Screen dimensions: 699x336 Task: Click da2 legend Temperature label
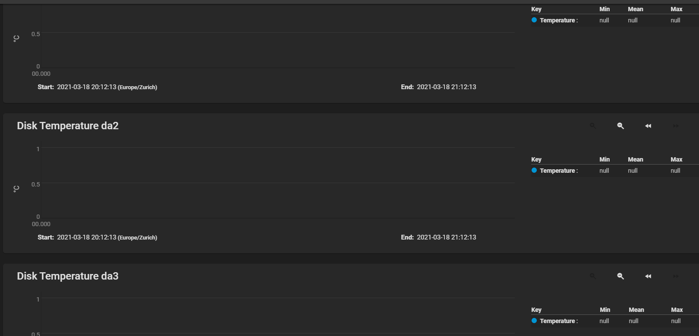pos(557,171)
